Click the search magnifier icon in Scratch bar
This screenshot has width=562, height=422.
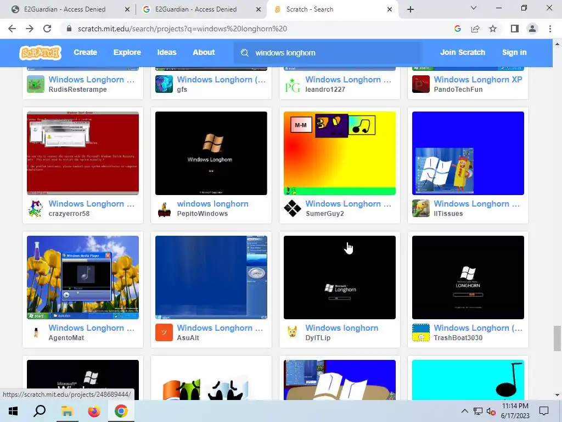(x=244, y=53)
